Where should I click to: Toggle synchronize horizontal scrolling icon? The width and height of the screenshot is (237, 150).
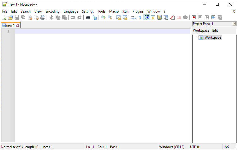(125, 17)
